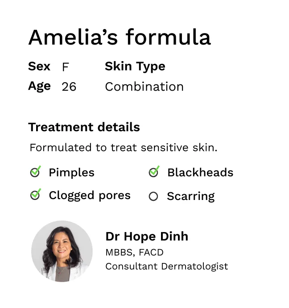Screen dimensions: 289x308
Task: Click the Skin Type label
Action: [x=135, y=67]
